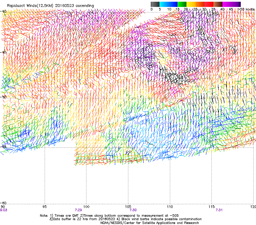Click the NOAA/NESDIS credit line

point(149,223)
